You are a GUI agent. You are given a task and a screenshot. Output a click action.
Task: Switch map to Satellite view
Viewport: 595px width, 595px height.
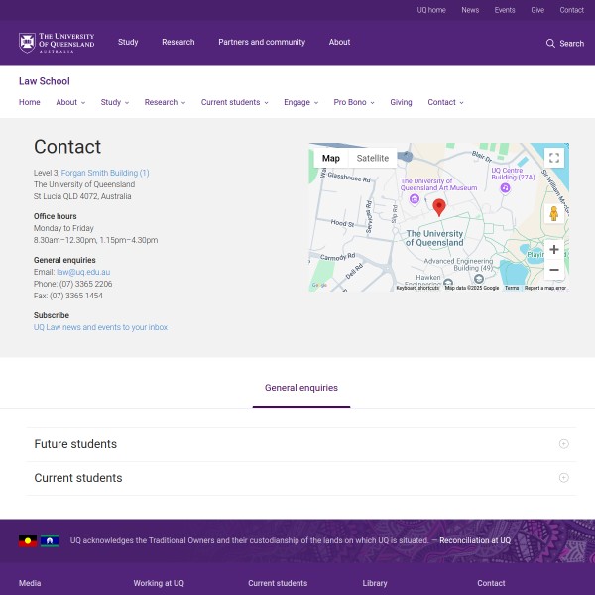(x=373, y=158)
